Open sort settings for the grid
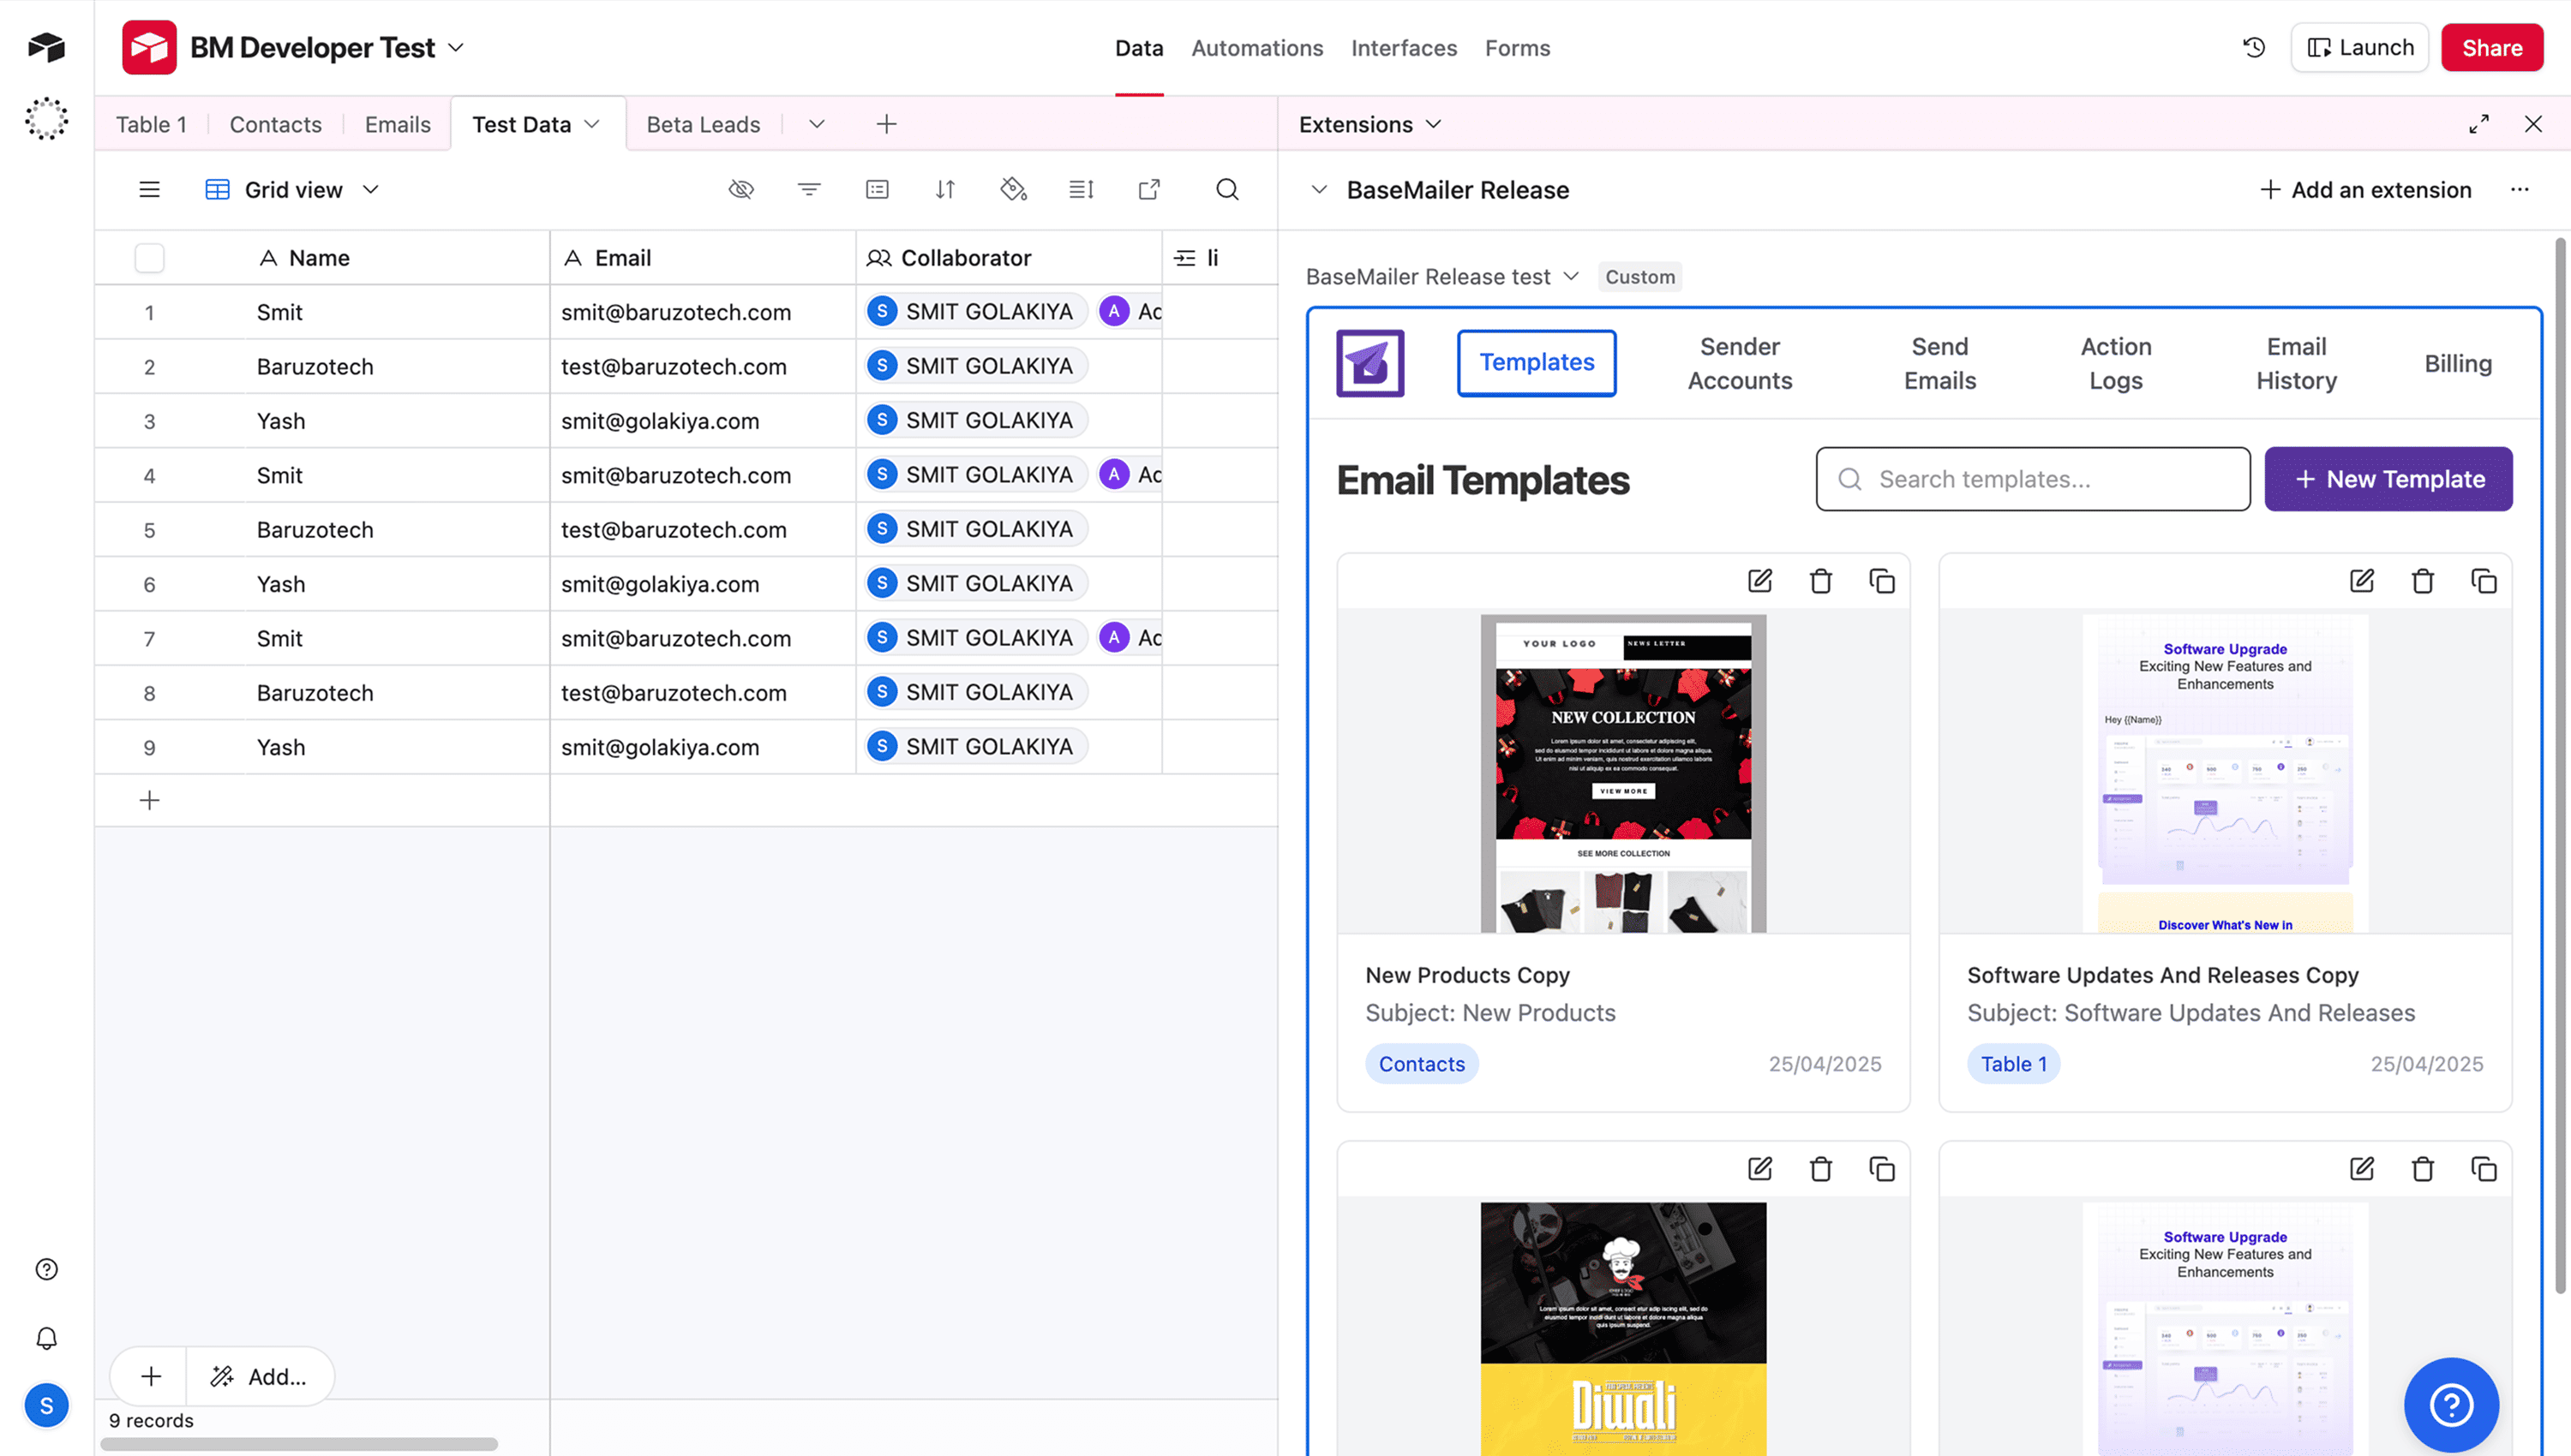 [x=945, y=189]
